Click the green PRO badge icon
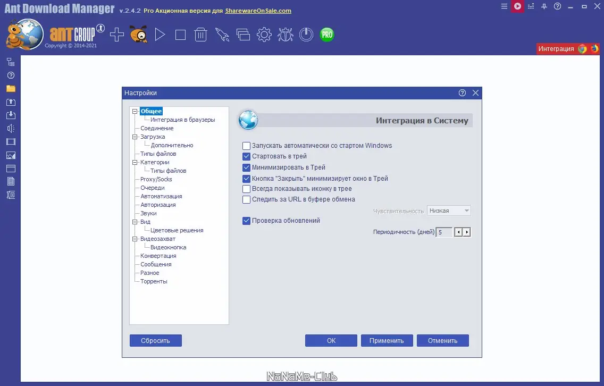Image resolution: width=604 pixels, height=386 pixels. point(327,34)
